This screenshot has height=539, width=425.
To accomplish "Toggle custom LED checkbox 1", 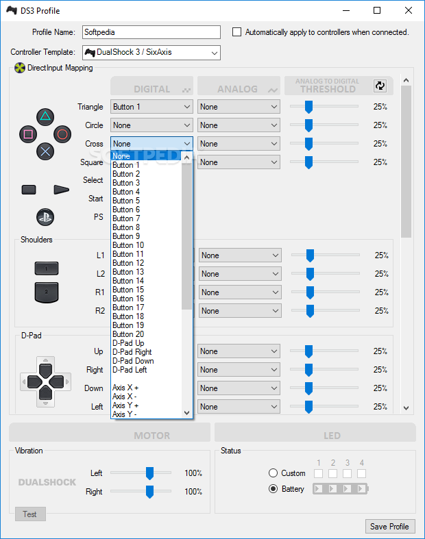I will point(318,473).
